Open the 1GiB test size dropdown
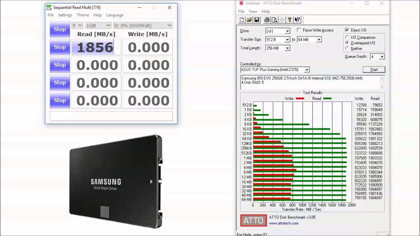 point(98,25)
